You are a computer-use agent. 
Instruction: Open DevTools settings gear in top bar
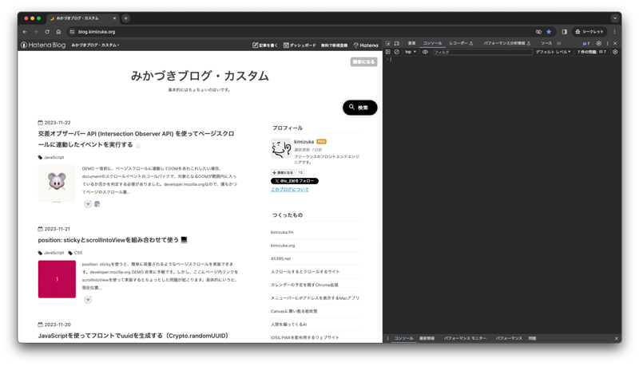(598, 43)
